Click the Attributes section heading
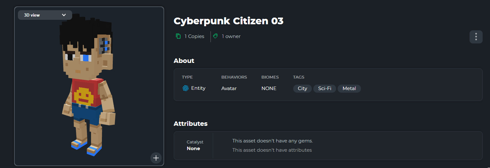The image size is (490, 168). tap(190, 124)
